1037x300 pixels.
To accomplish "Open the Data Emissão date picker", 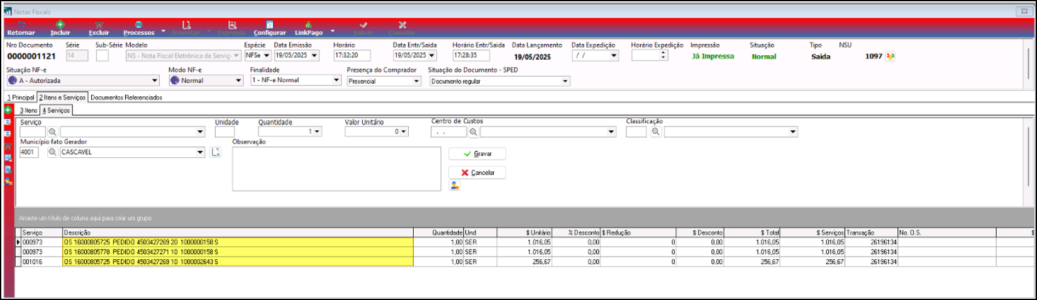I will pos(314,55).
